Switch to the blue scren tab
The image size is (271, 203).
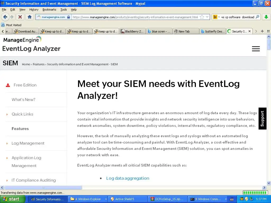pos(159,31)
